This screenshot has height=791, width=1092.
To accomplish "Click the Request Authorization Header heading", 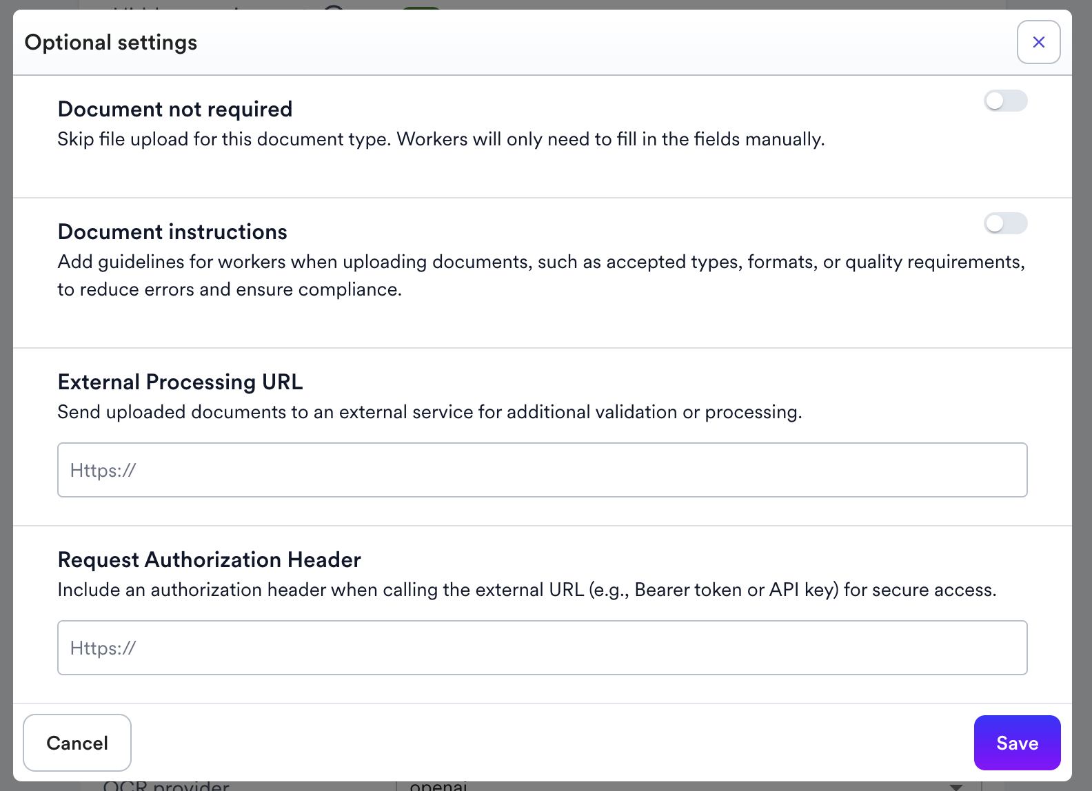I will pyautogui.click(x=210, y=559).
